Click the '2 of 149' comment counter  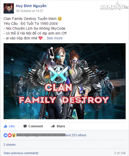point(120,153)
